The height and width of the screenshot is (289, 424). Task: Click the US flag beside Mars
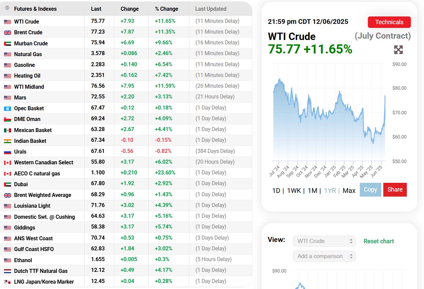click(7, 98)
